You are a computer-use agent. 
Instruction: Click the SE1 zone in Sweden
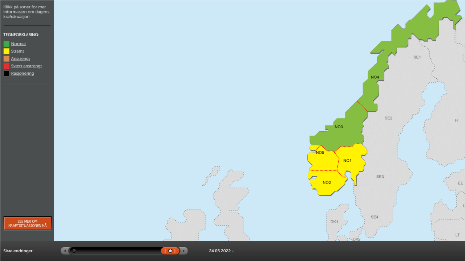click(x=416, y=57)
